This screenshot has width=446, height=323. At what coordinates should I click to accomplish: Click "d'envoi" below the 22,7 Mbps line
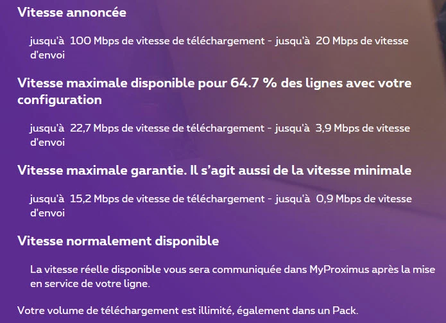(47, 143)
